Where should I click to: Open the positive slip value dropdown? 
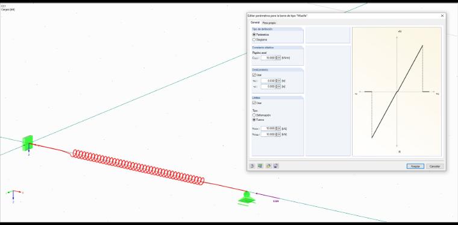[279, 81]
